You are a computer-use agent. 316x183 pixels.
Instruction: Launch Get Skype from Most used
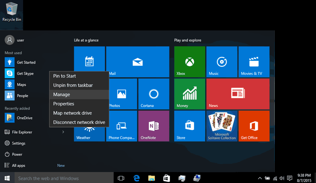coord(19,73)
